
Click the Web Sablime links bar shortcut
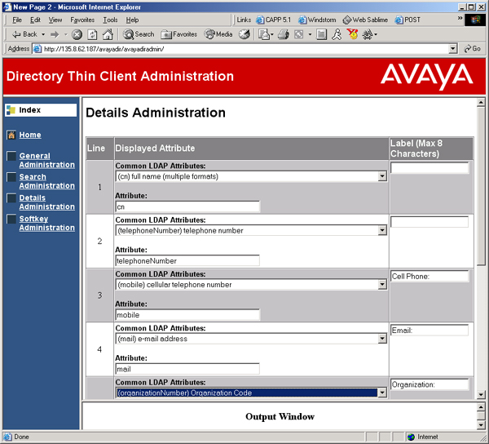click(x=365, y=20)
